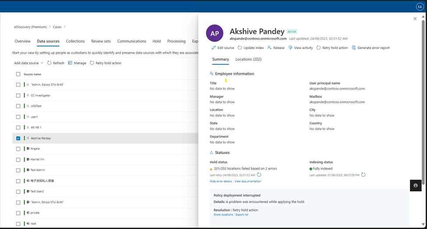Check the AR HB 1 checkbox

[x=18, y=127]
